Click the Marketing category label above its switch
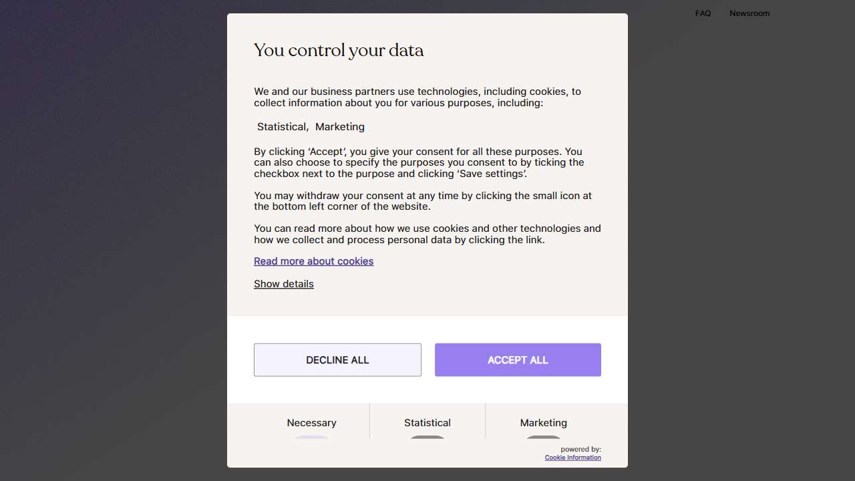Viewport: 855px width, 481px height. click(x=543, y=423)
